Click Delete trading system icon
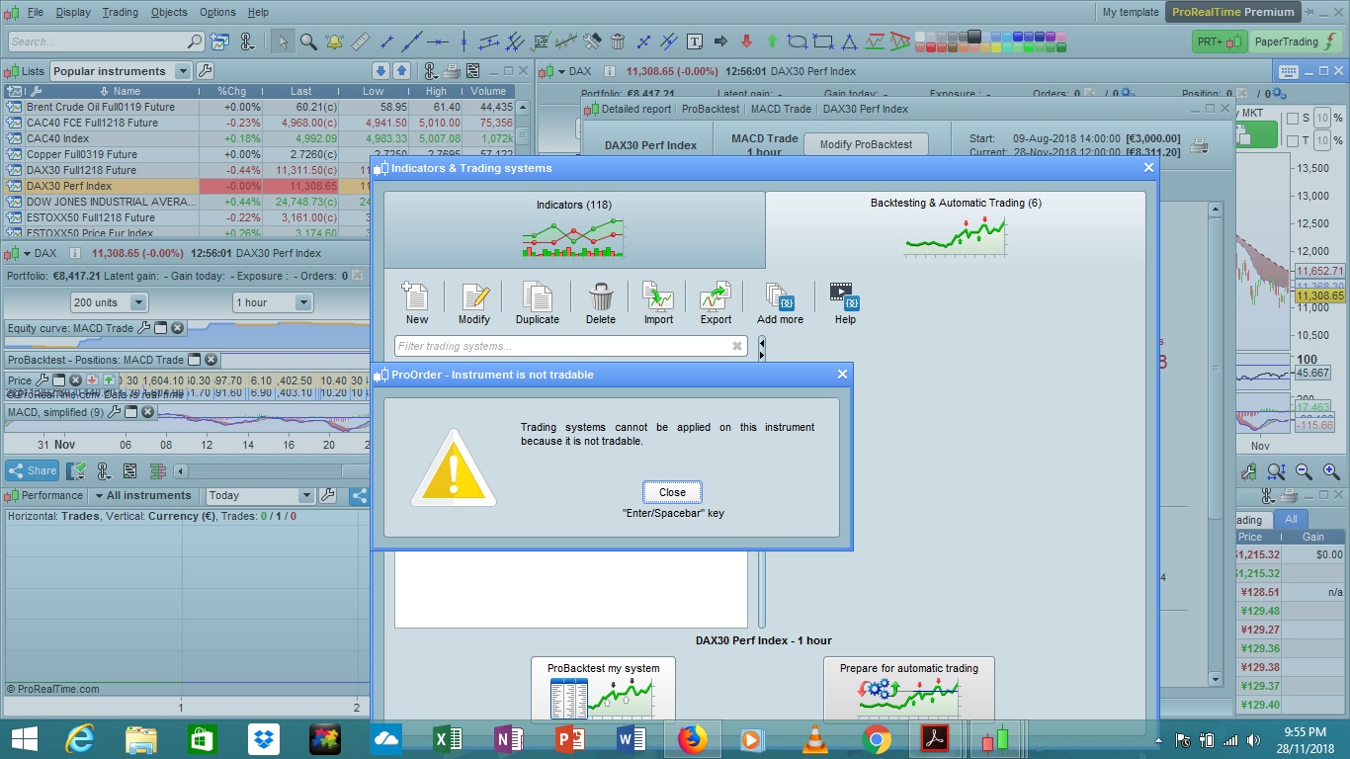Image resolution: width=1350 pixels, height=759 pixels. [x=600, y=302]
